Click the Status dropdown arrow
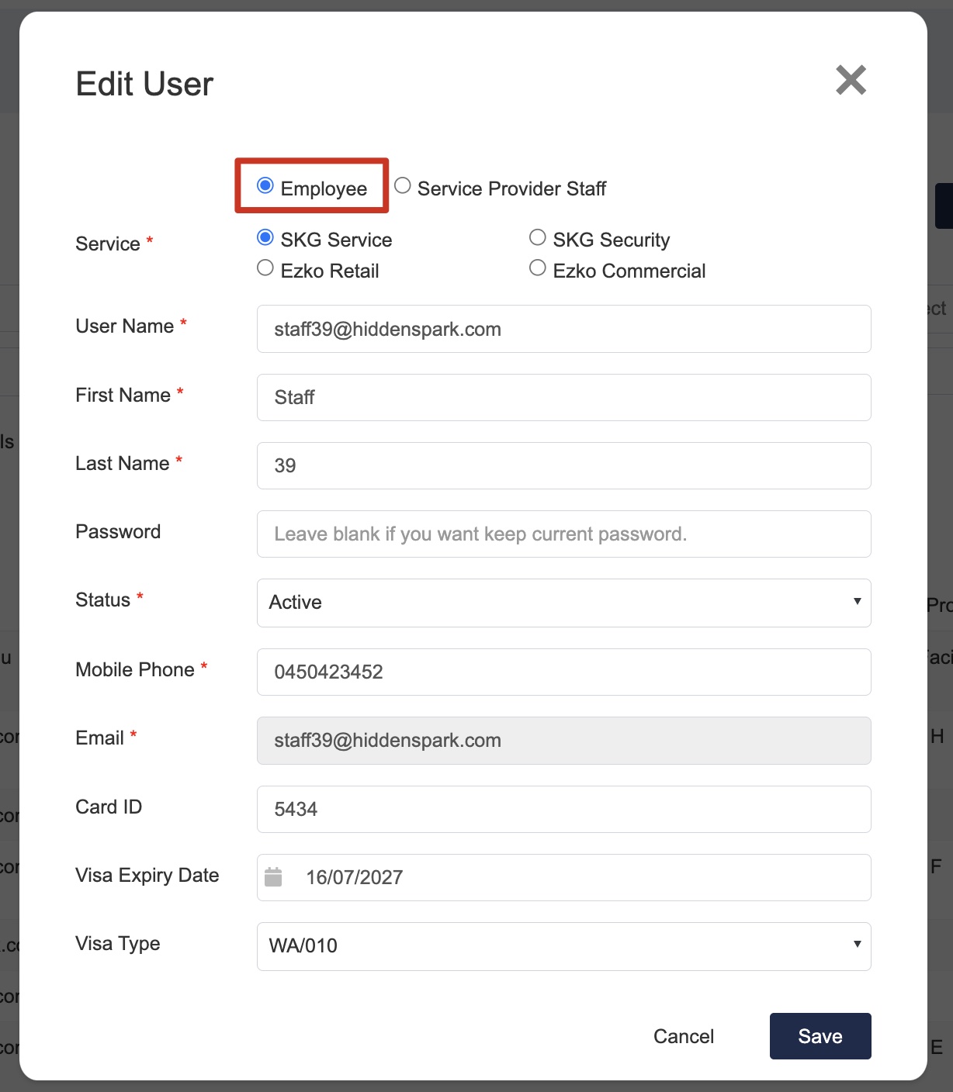The height and width of the screenshot is (1092, 953). 857,601
